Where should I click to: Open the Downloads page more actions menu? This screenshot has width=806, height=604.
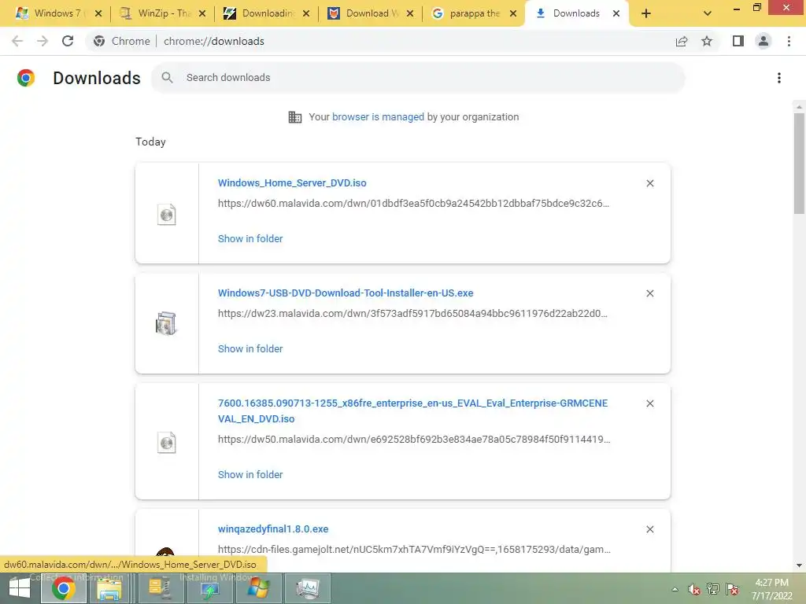779,78
